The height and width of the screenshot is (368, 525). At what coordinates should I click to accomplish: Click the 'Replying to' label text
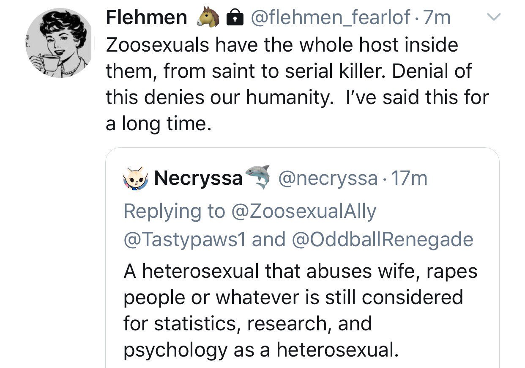[x=175, y=211]
